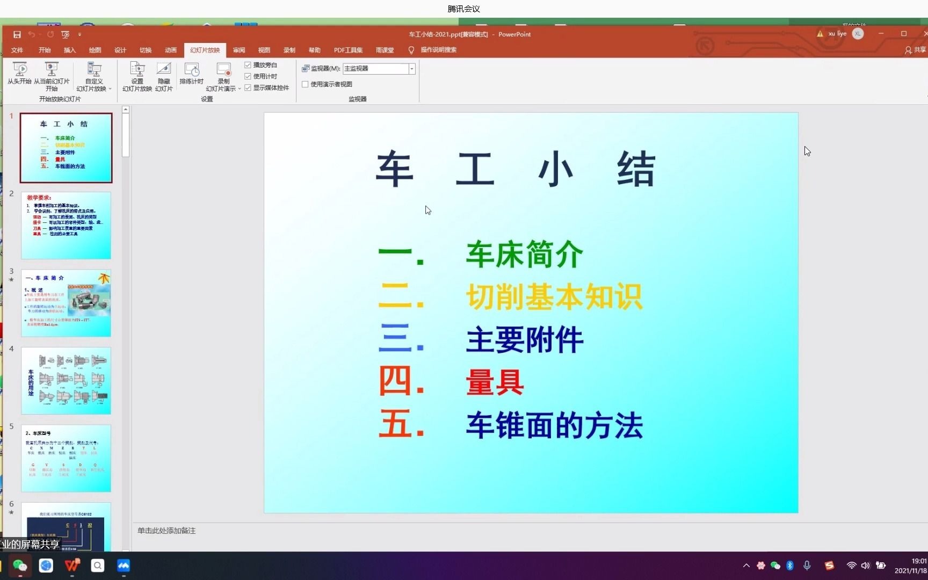Click the Save icon in the quick access toolbar
This screenshot has width=928, height=580.
click(x=17, y=34)
